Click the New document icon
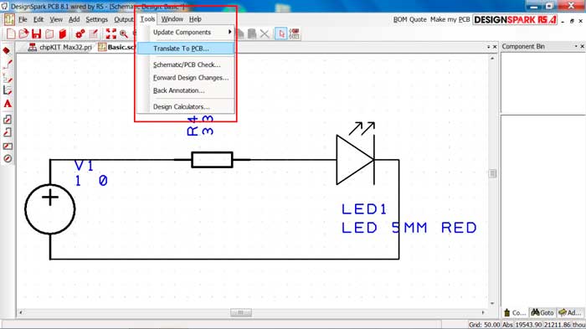 (11, 34)
